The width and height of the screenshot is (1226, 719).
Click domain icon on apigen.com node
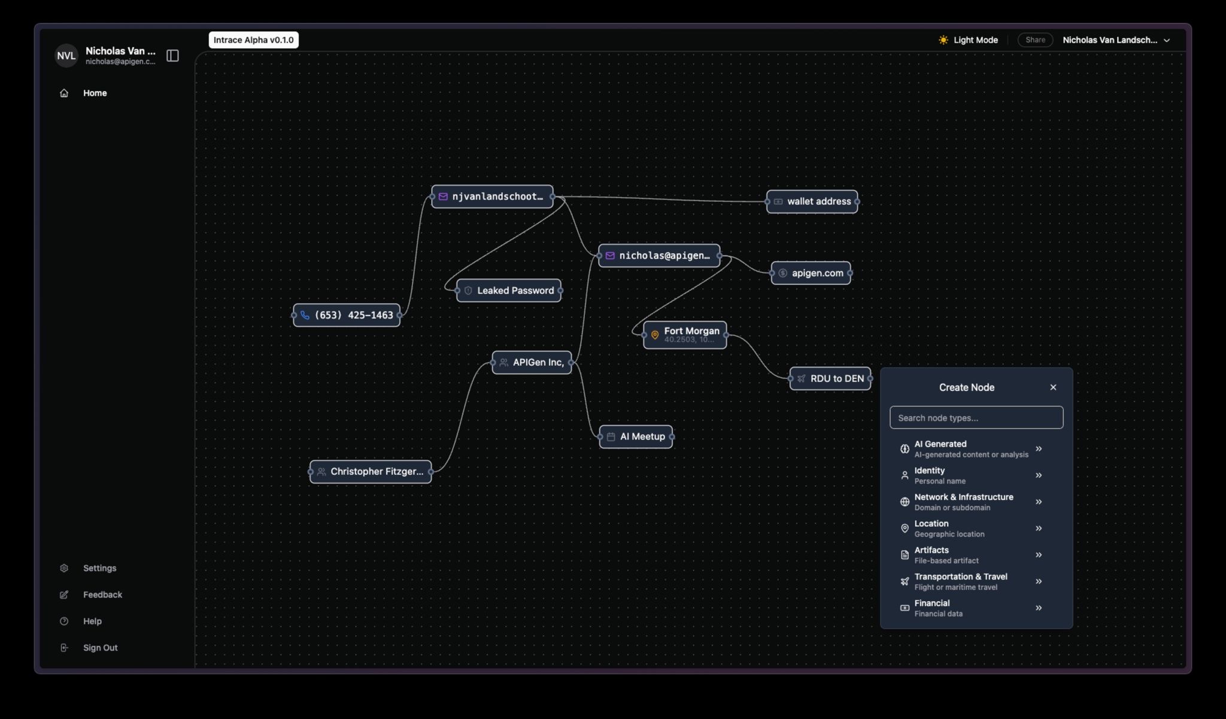click(x=782, y=273)
